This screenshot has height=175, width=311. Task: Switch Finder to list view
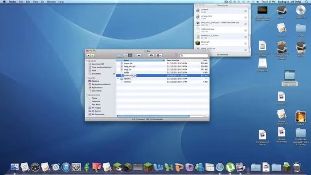[x=130, y=55]
